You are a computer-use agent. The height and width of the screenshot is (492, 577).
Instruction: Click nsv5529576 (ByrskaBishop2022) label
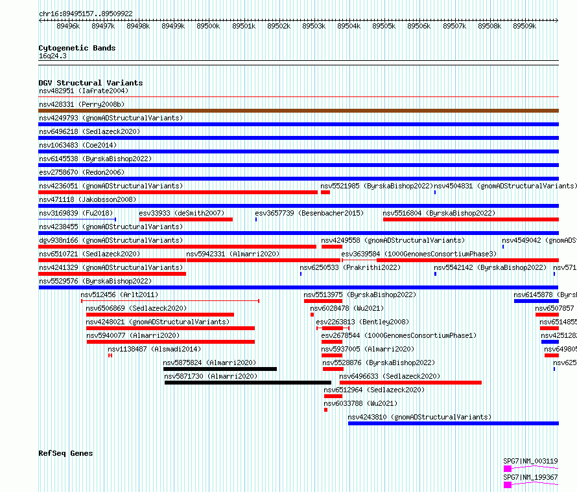coord(95,281)
